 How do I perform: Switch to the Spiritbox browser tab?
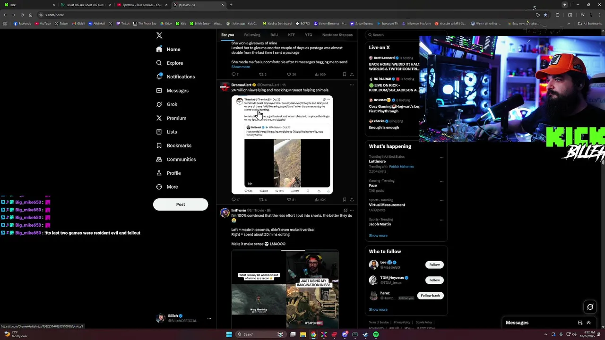pyautogui.click(x=142, y=5)
